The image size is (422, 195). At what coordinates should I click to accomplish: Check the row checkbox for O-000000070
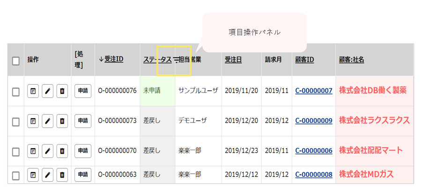(16, 152)
